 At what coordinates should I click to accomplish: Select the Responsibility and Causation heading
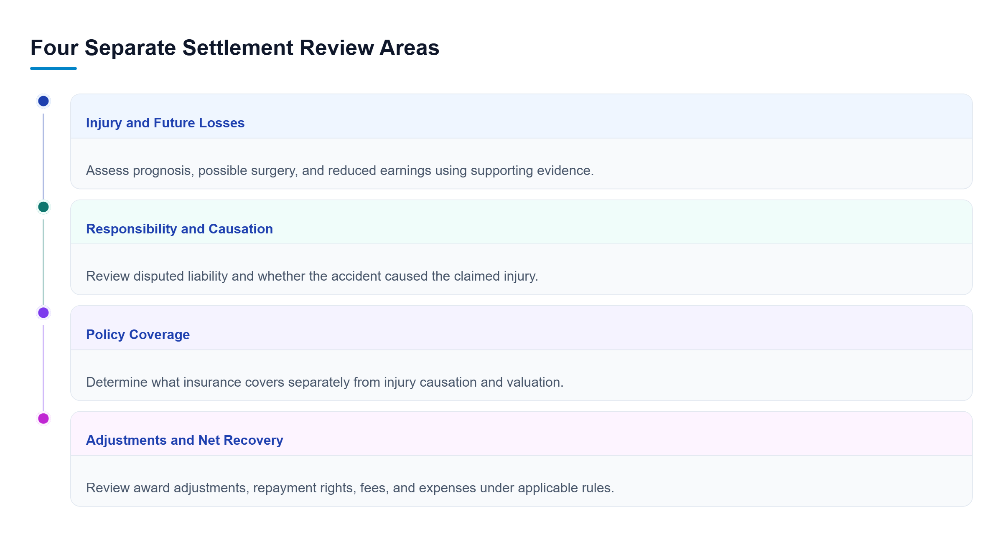tap(179, 229)
